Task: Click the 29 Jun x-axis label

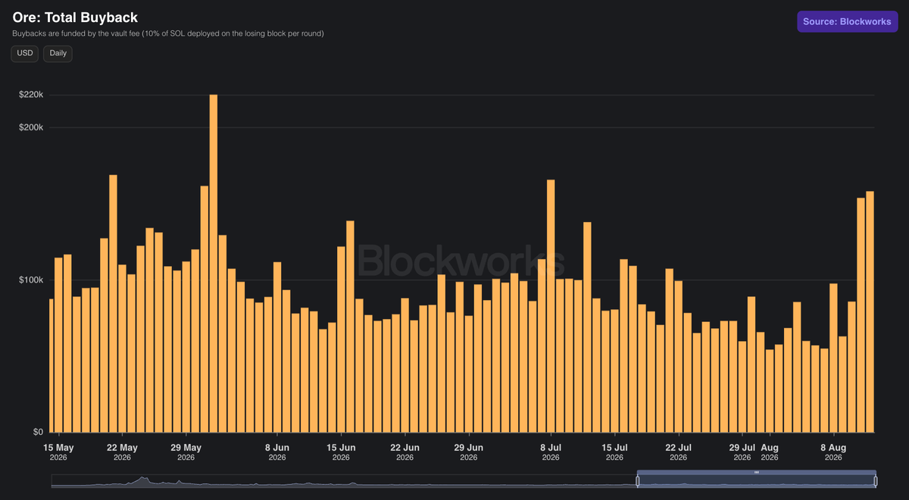Action: 469,452
